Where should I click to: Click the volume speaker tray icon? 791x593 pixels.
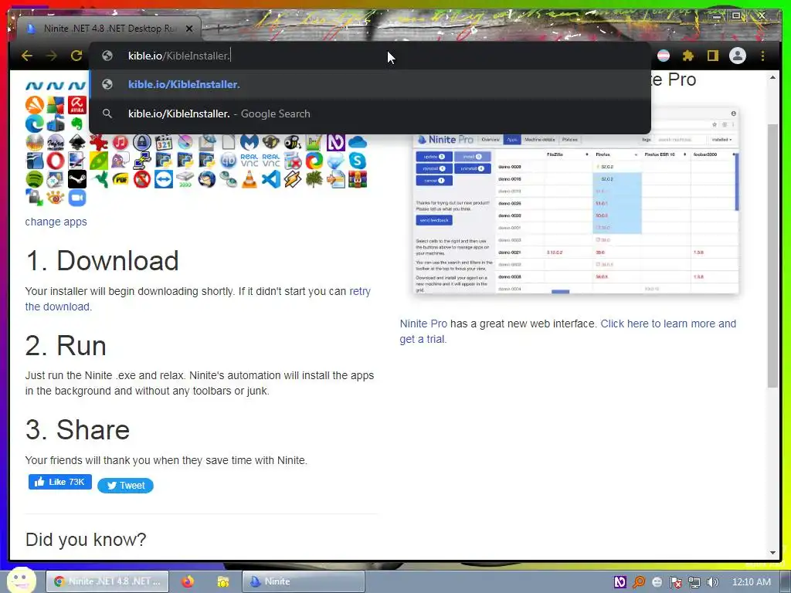(713, 582)
